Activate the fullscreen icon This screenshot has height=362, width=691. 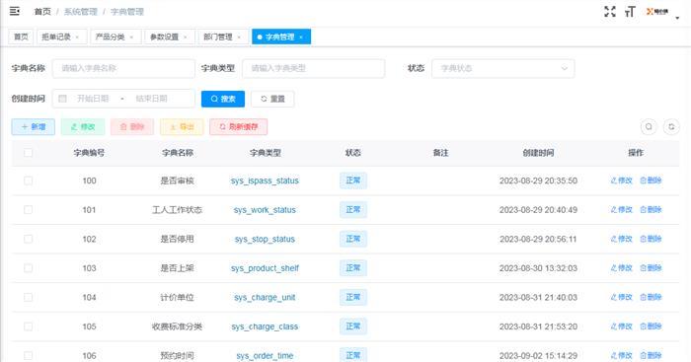[x=610, y=12]
